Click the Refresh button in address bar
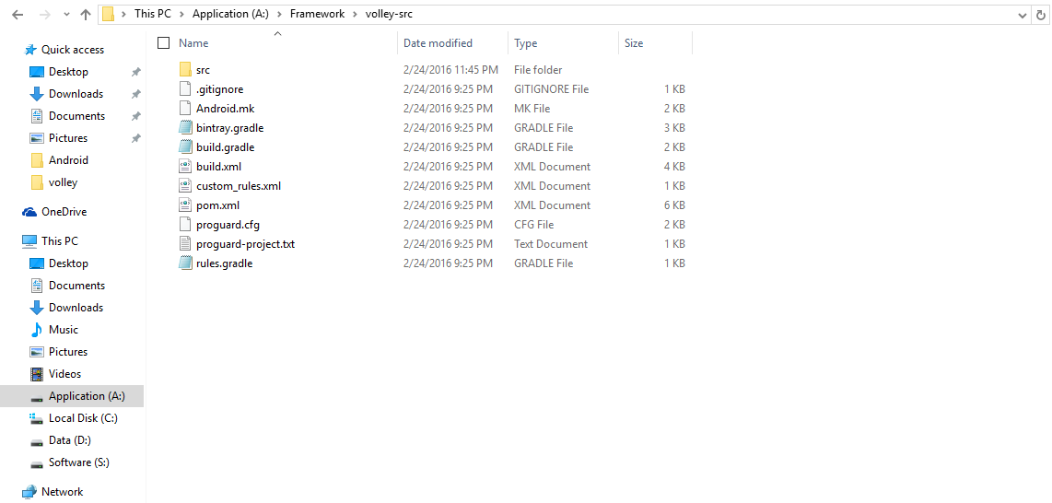The image size is (1052, 503). coord(1043,15)
